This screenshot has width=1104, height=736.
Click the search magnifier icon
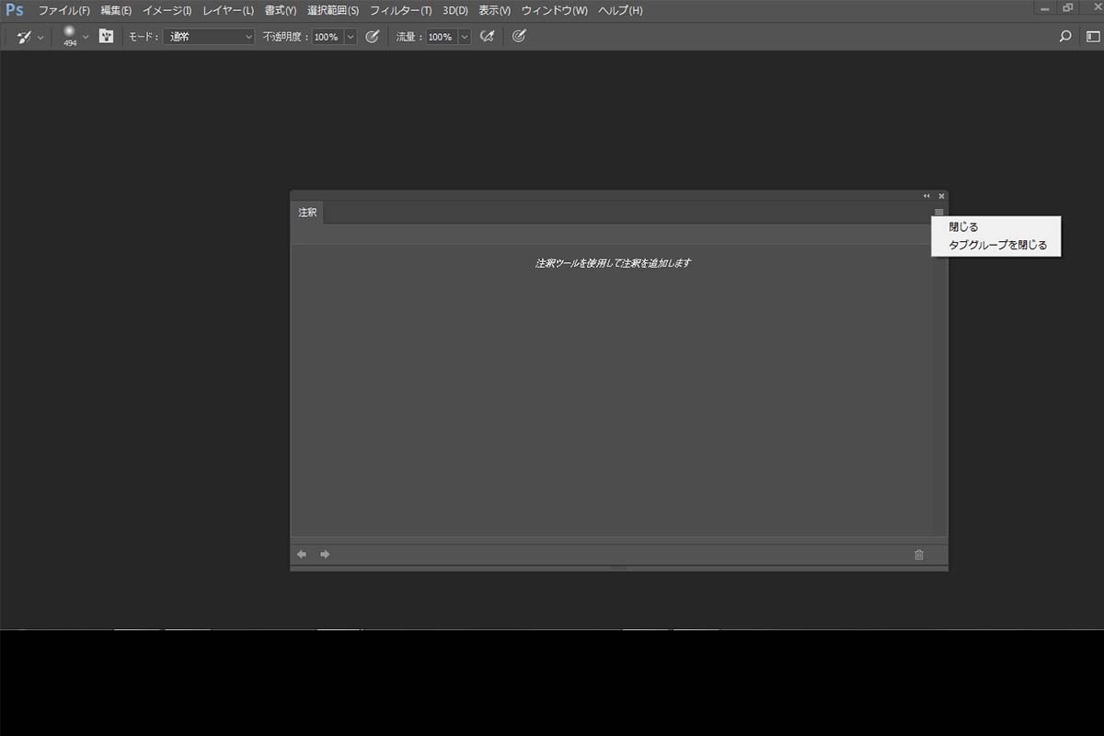1065,37
